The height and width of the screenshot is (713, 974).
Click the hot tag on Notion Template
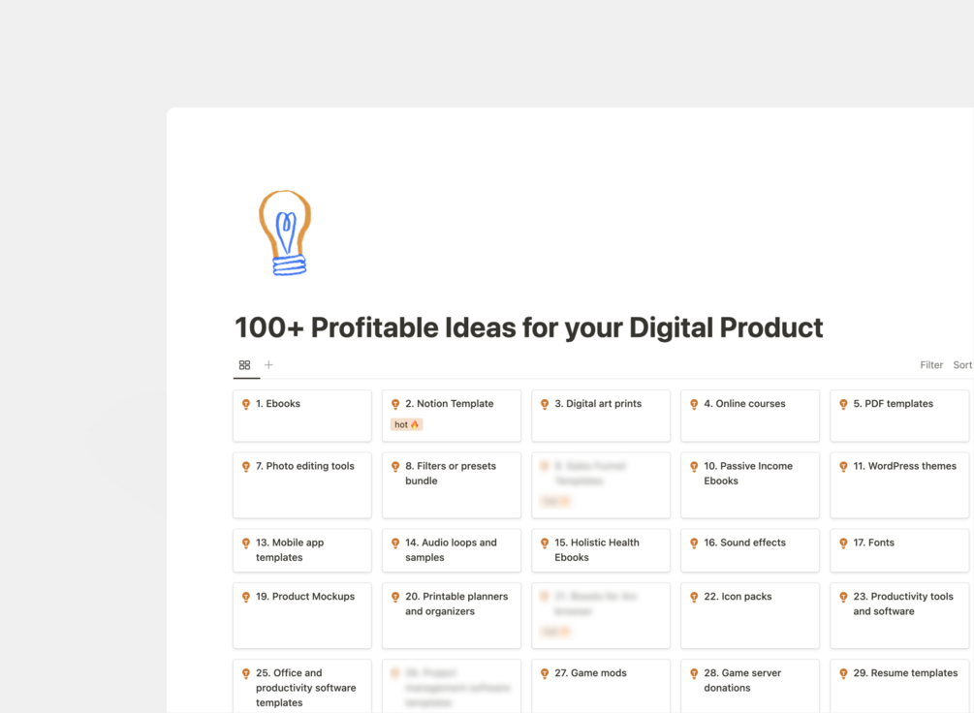click(x=406, y=424)
